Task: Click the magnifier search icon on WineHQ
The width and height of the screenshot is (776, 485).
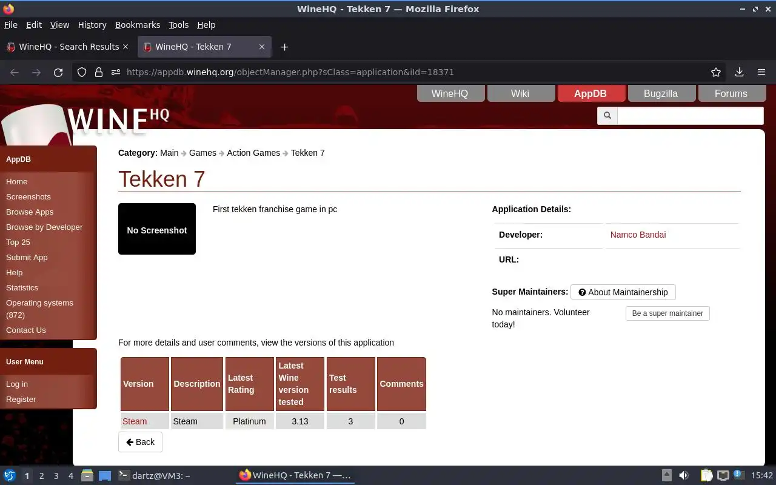Action: point(607,115)
